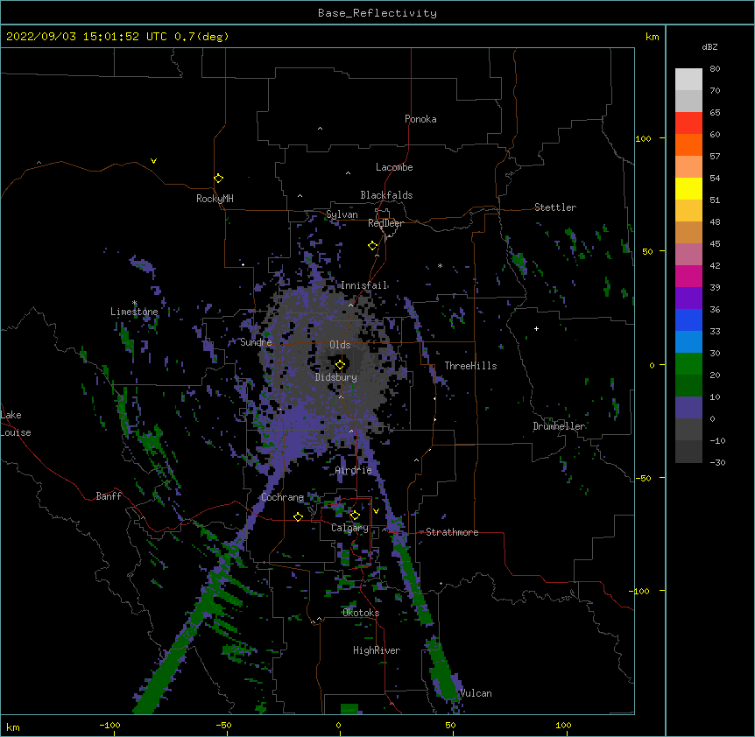Viewport: 755px width, 737px height.
Task: Click the 80 value at the legend top
Action: [x=715, y=68]
